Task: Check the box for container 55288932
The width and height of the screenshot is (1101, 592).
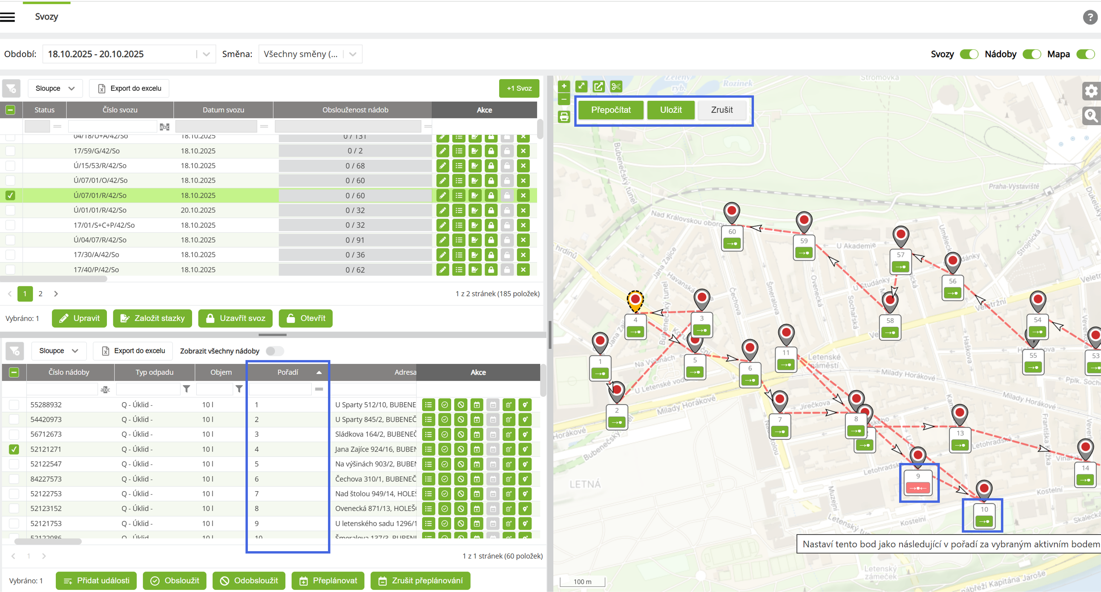Action: point(14,404)
